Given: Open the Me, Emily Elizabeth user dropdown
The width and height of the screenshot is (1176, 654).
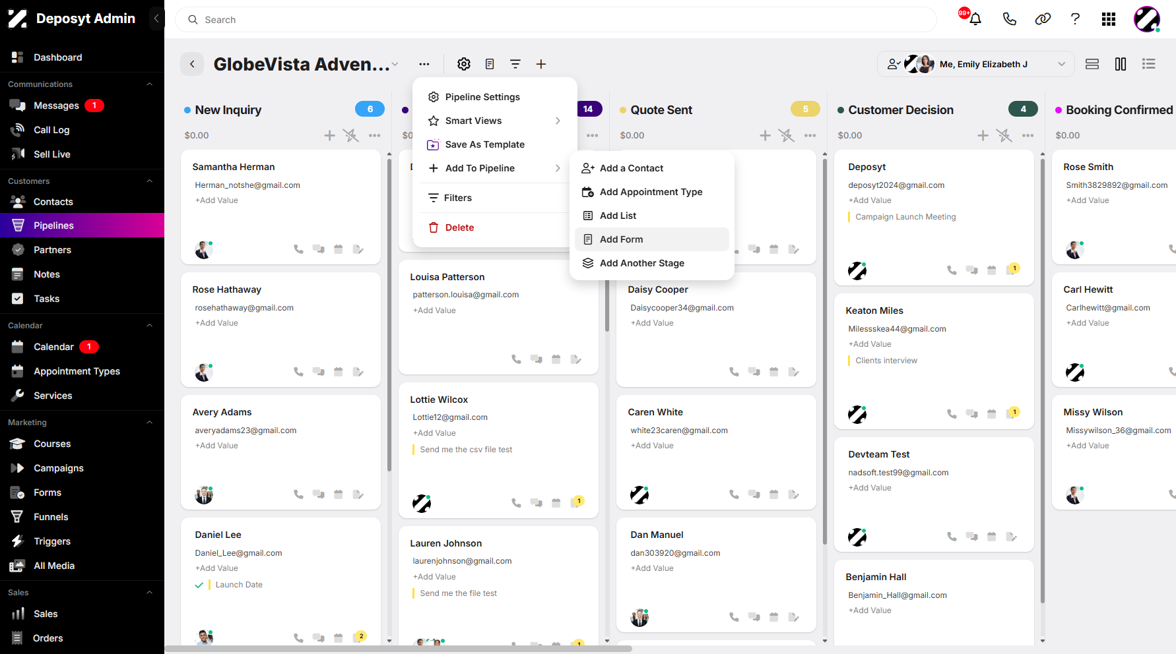Looking at the screenshot, I should (x=976, y=64).
